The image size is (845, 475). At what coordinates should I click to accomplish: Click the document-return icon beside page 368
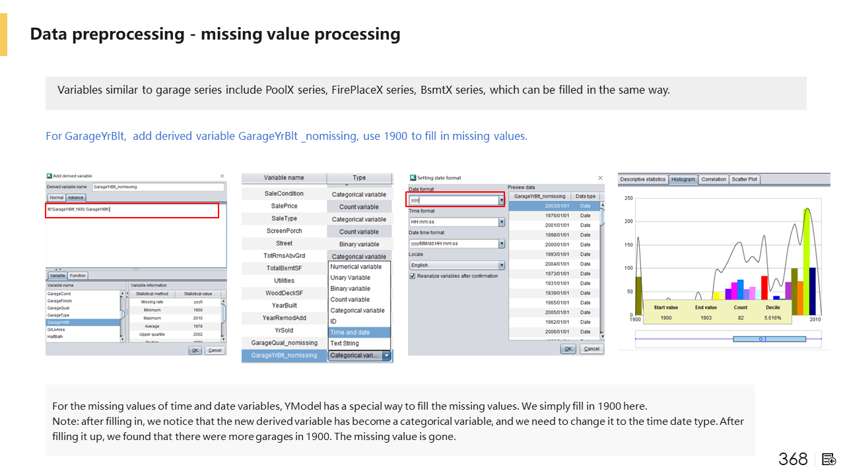pyautogui.click(x=829, y=459)
